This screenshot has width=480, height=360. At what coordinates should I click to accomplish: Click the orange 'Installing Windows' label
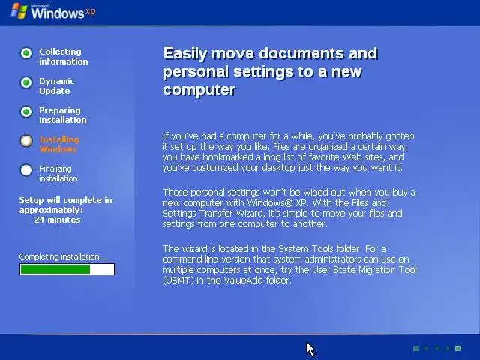59,145
